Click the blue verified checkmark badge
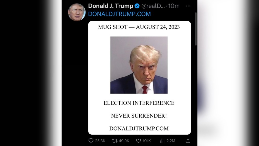259x146 pixels. click(137, 6)
